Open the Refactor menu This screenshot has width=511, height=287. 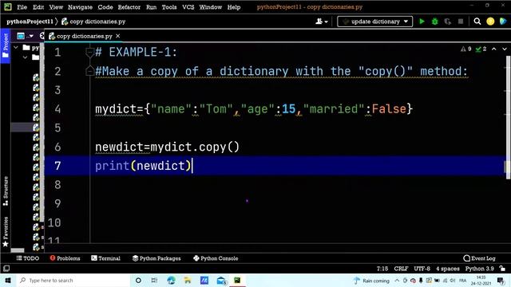coord(129,7)
